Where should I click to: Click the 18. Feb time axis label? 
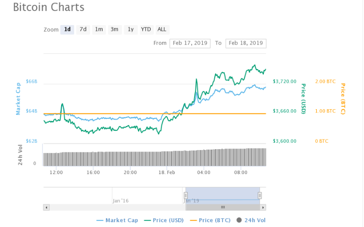(167, 173)
